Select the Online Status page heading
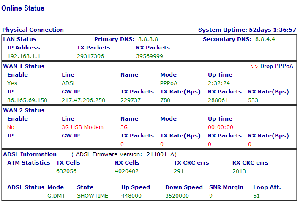This screenshot has width=303, height=206. click(23, 8)
